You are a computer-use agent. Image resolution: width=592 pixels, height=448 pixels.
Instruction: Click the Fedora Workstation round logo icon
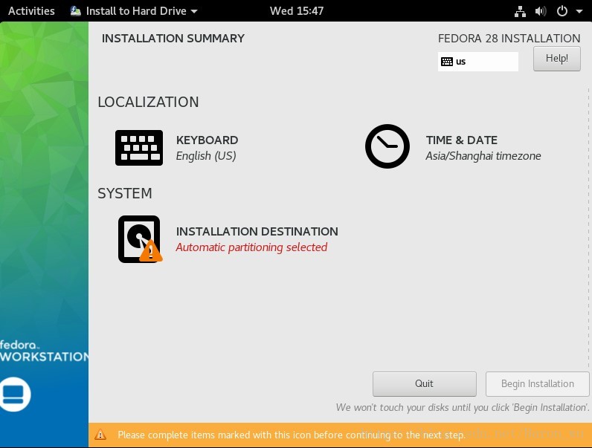(14, 394)
